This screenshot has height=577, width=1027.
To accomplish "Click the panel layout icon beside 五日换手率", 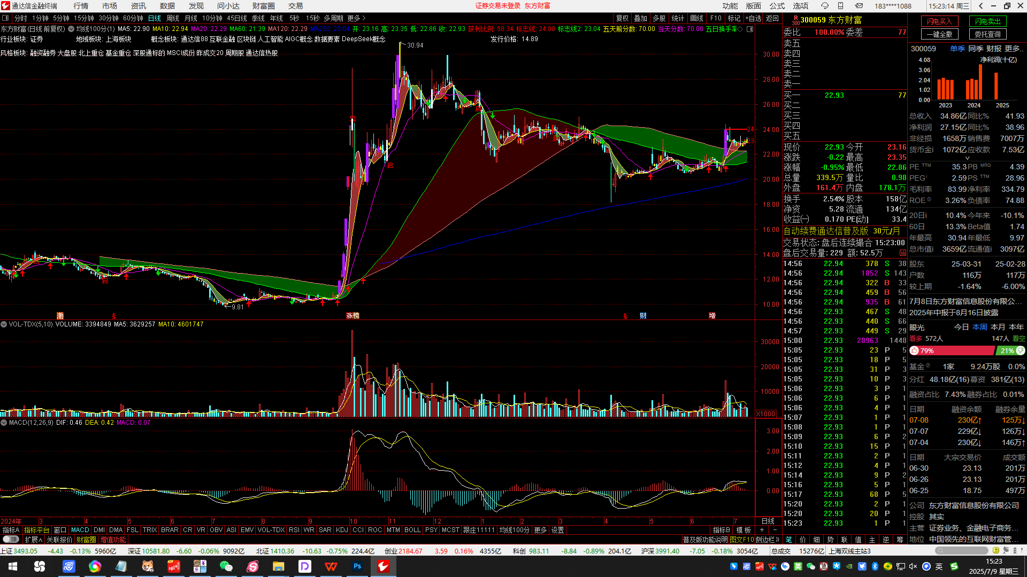I will tap(750, 29).
